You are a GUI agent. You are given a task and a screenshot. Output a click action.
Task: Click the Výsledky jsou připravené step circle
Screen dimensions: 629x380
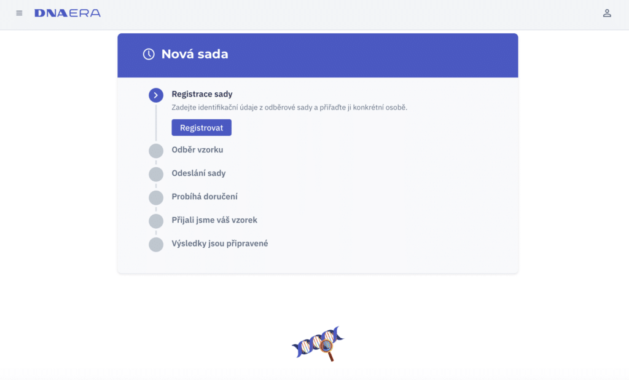point(156,244)
